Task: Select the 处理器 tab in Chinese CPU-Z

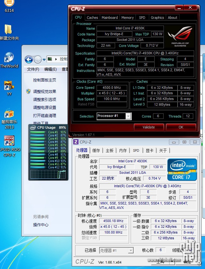Action: coord(82,150)
